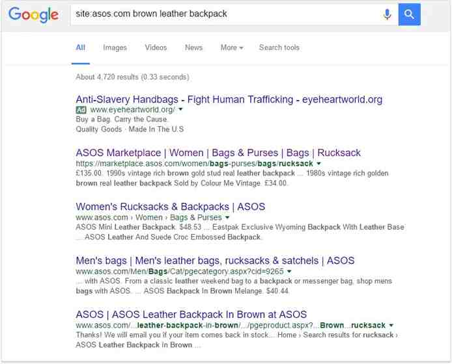Click the www.eyeheartworld.org/ green URL
Image resolution: width=452 pixels, height=364 pixels.
tap(132, 110)
